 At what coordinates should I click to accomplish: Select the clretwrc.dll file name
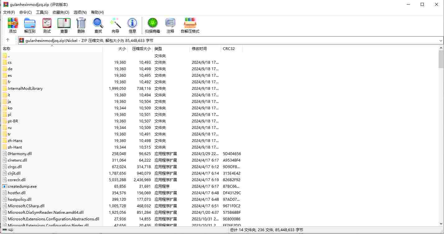click(x=17, y=160)
